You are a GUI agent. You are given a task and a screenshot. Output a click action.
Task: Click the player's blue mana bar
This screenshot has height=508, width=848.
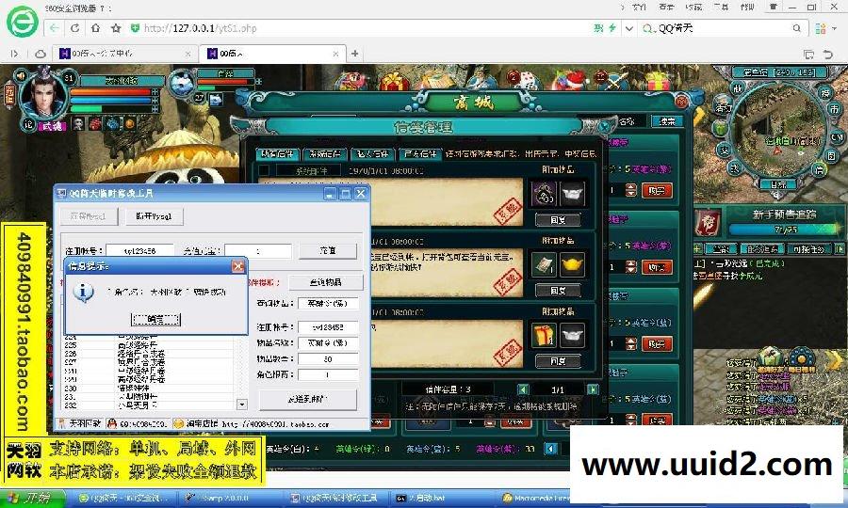pos(111,101)
